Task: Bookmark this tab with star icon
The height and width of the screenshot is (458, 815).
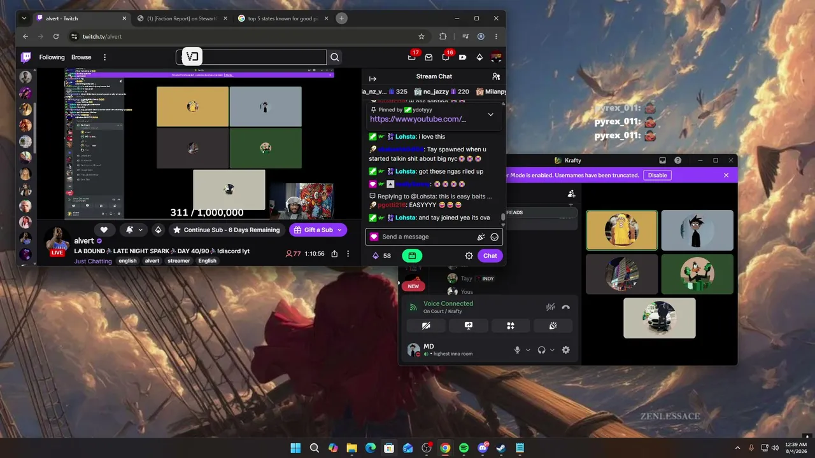Action: (x=422, y=36)
